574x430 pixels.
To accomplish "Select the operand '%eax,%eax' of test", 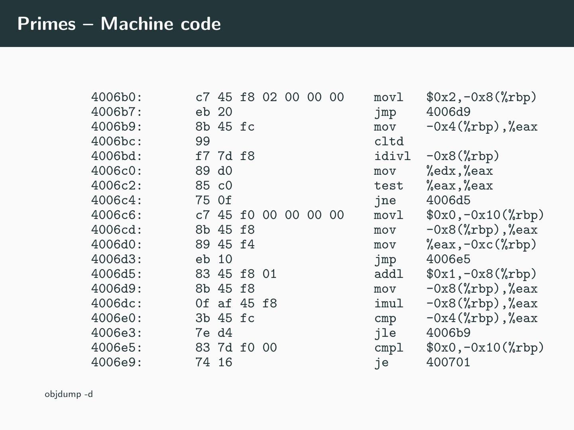I will (459, 186).
